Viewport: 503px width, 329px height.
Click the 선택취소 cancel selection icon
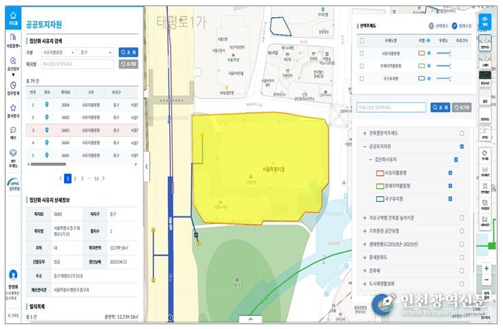(432, 25)
